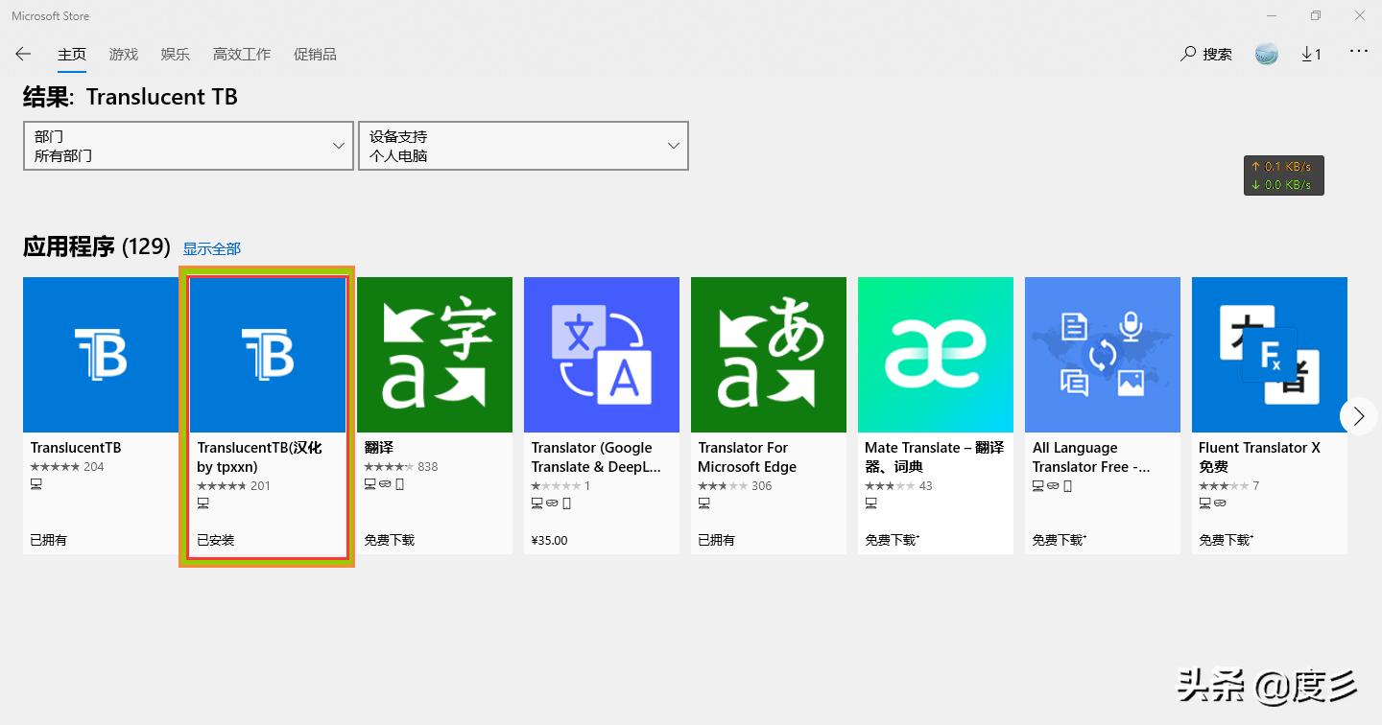
Task: Click the Translator For Microsoft Edge icon
Action: (769, 355)
